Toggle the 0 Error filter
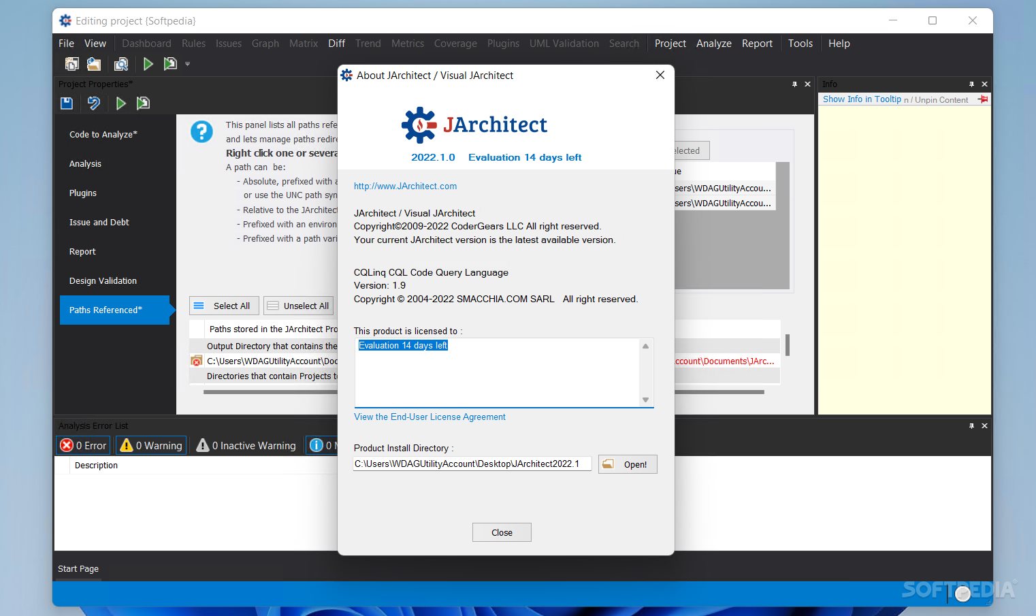The image size is (1036, 616). pyautogui.click(x=83, y=446)
